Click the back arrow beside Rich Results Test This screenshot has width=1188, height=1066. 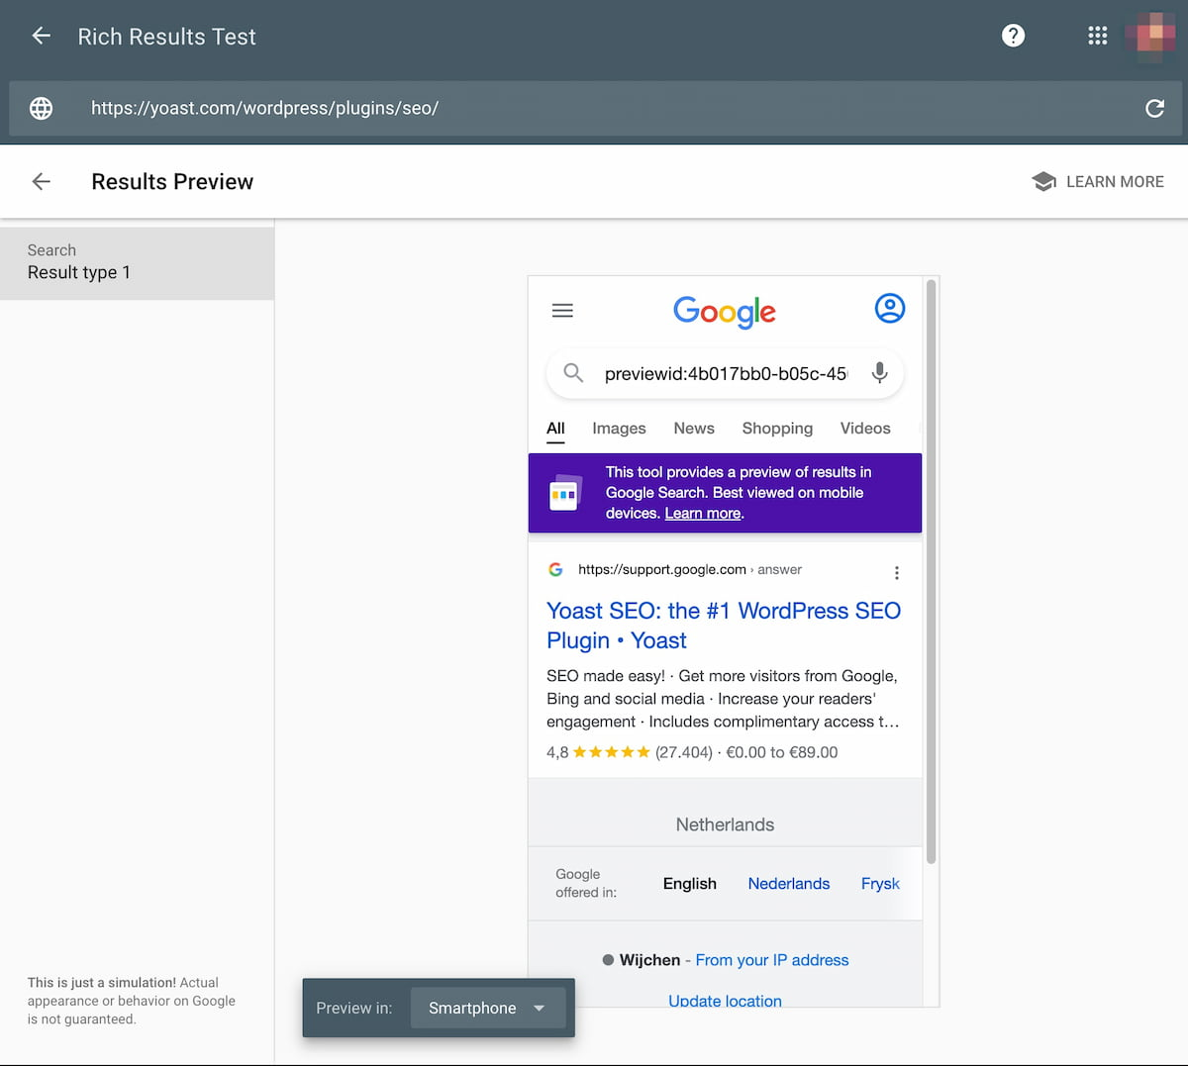tap(41, 37)
